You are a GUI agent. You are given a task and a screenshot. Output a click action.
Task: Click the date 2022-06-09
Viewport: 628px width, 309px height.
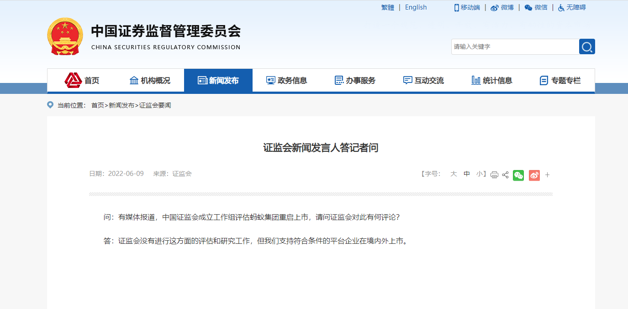(126, 174)
